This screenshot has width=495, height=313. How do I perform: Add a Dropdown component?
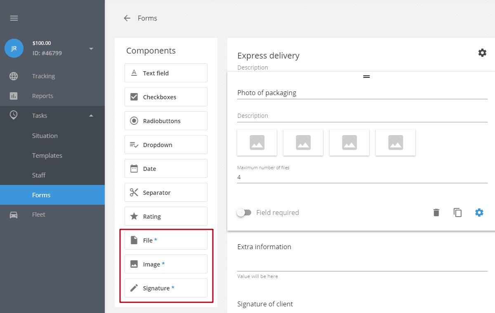click(166, 145)
